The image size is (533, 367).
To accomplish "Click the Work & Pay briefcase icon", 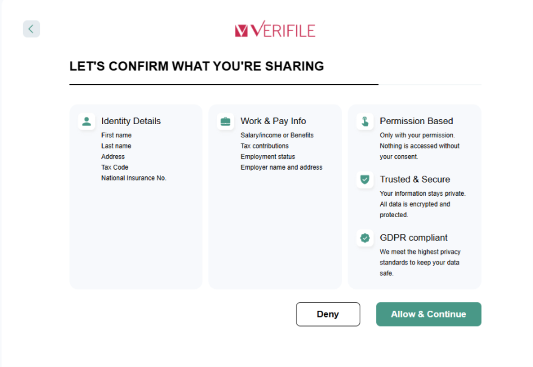I will (x=225, y=121).
